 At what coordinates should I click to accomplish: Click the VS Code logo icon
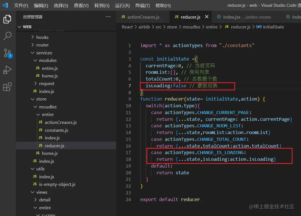5,5
